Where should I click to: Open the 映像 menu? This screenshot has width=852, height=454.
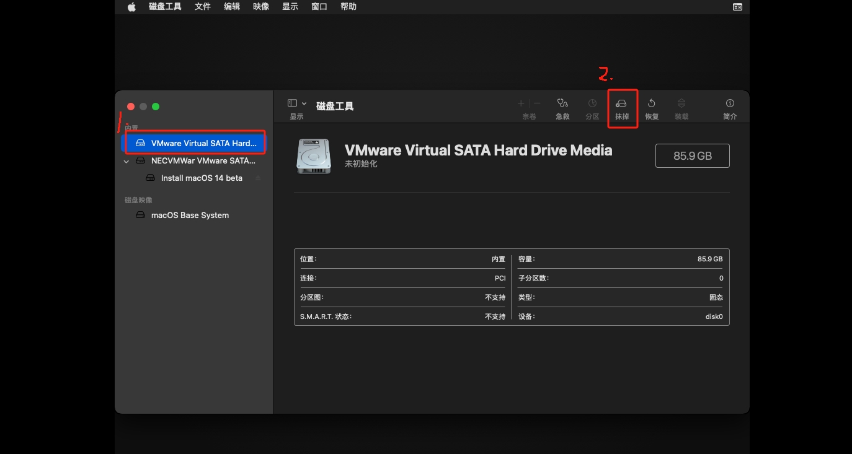261,7
